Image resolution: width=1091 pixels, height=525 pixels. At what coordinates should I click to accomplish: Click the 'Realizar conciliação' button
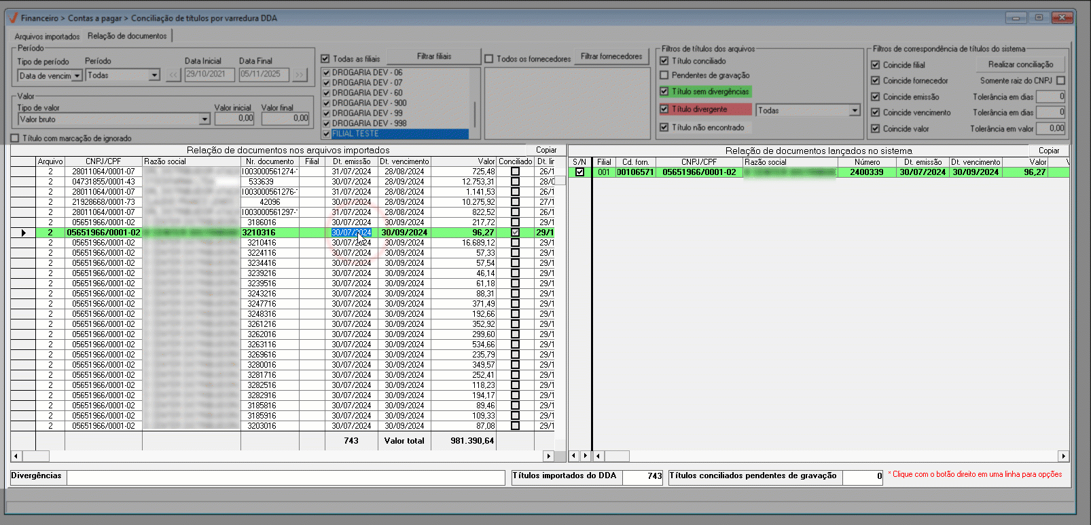pos(1020,64)
